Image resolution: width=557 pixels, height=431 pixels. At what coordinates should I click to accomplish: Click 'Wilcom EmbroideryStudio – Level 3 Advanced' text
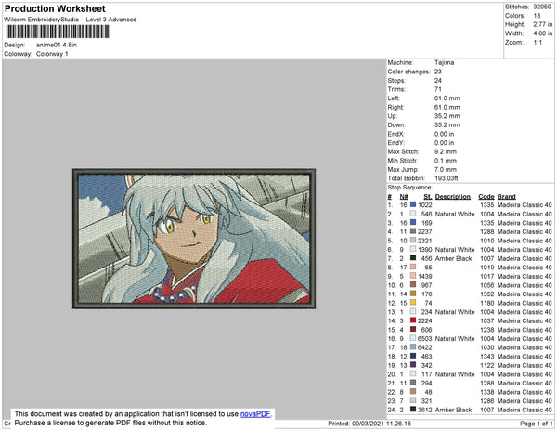point(71,20)
